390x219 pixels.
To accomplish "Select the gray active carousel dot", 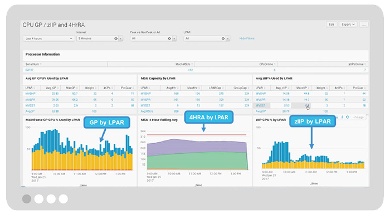I will tap(27, 199).
